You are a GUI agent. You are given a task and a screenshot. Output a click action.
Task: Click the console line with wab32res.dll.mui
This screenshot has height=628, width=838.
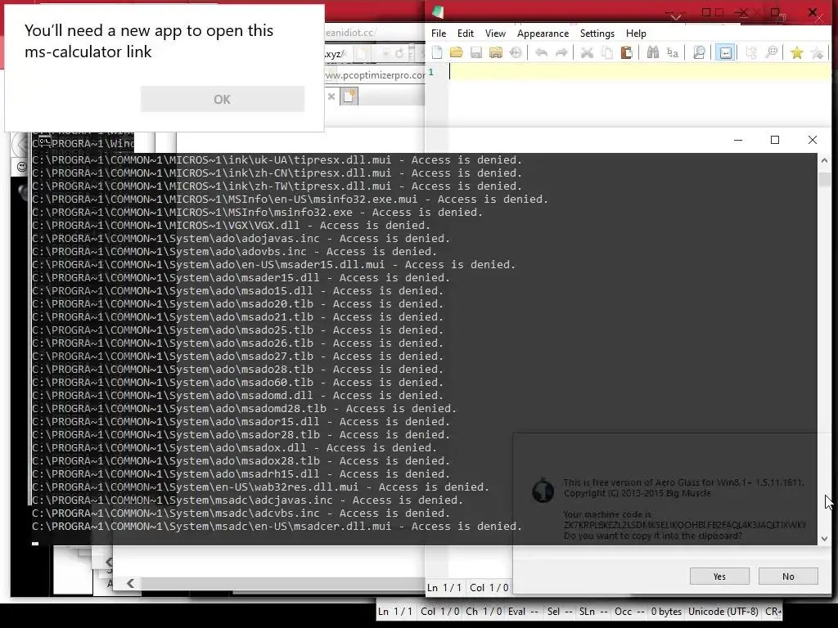pos(261,487)
